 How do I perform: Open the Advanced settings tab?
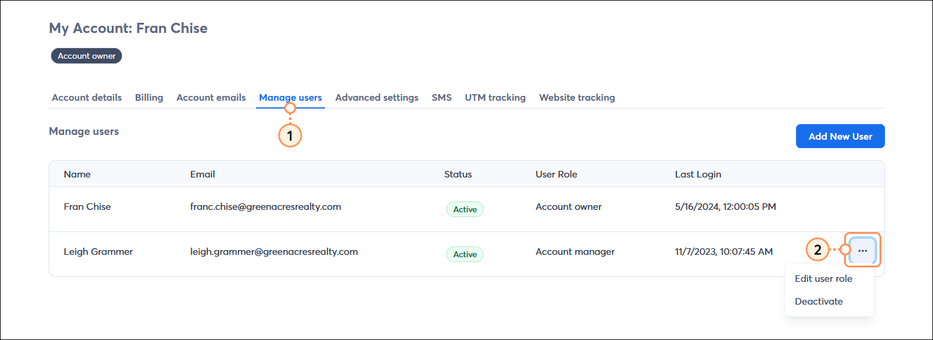point(377,98)
